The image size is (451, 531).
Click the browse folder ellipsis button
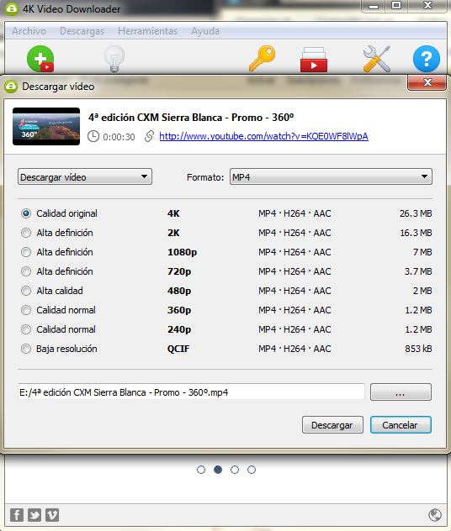pyautogui.click(x=401, y=392)
